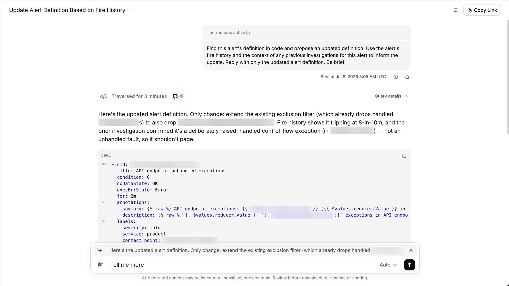This screenshot has width=509, height=286.
Task: Open the Auto mode dropdown
Action: coord(388,265)
